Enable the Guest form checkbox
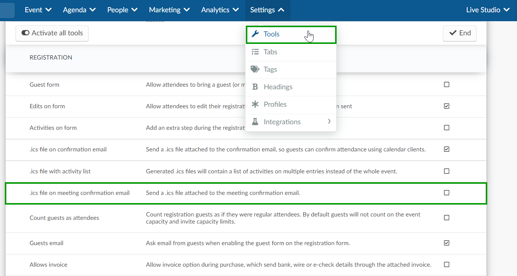 [447, 84]
